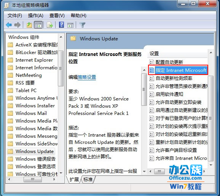Select the Windows SideShow folder

(33, 143)
